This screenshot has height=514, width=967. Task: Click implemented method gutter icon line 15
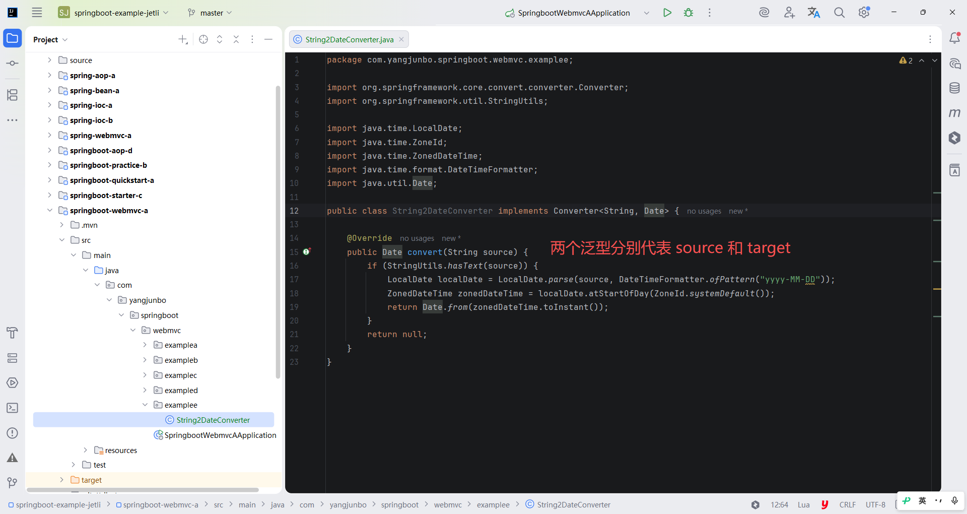point(306,251)
